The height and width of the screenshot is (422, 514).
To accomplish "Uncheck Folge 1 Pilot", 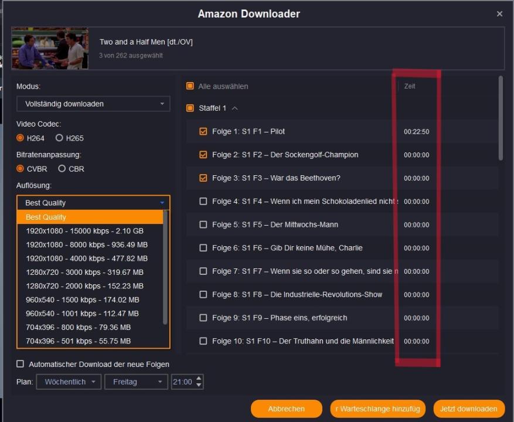I will click(203, 132).
